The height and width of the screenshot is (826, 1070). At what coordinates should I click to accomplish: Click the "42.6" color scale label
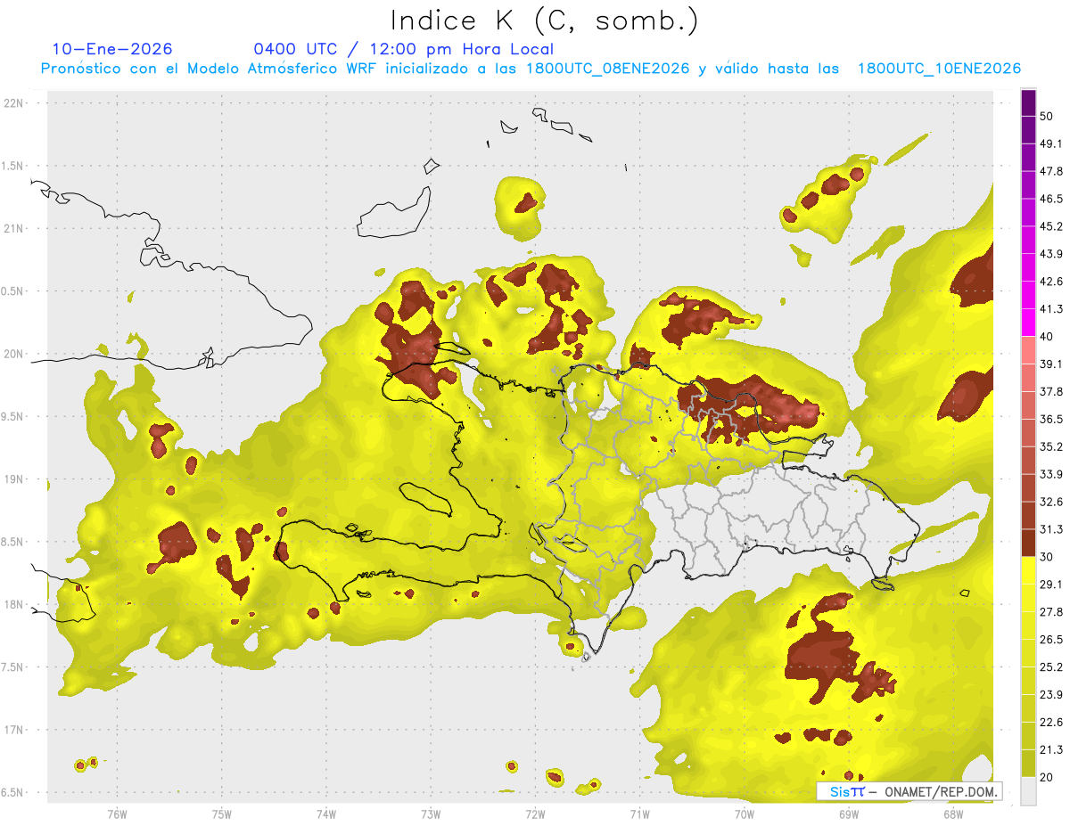coord(1052,282)
